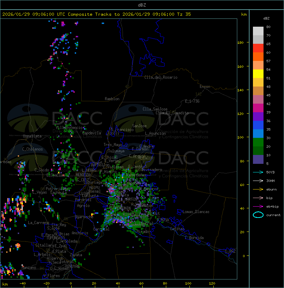
Task: Click the 'current' legend label text
Action: (273, 215)
